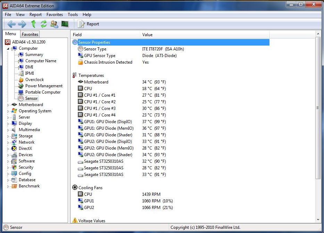Click the DirectX icon in tree
Screen dimensions: 324x233
click(14, 148)
